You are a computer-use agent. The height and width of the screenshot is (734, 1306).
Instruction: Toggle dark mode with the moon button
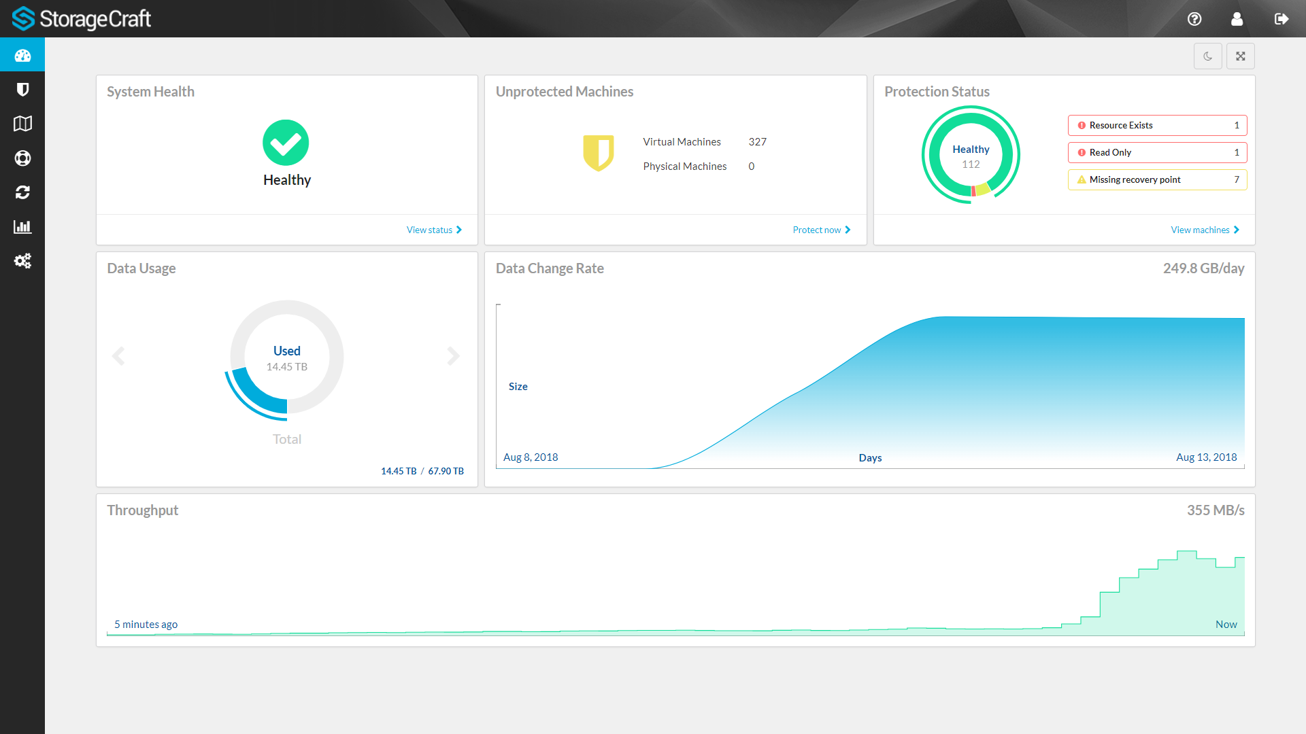point(1207,56)
